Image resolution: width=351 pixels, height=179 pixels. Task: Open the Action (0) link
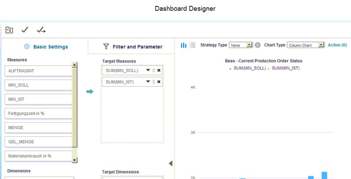point(337,45)
